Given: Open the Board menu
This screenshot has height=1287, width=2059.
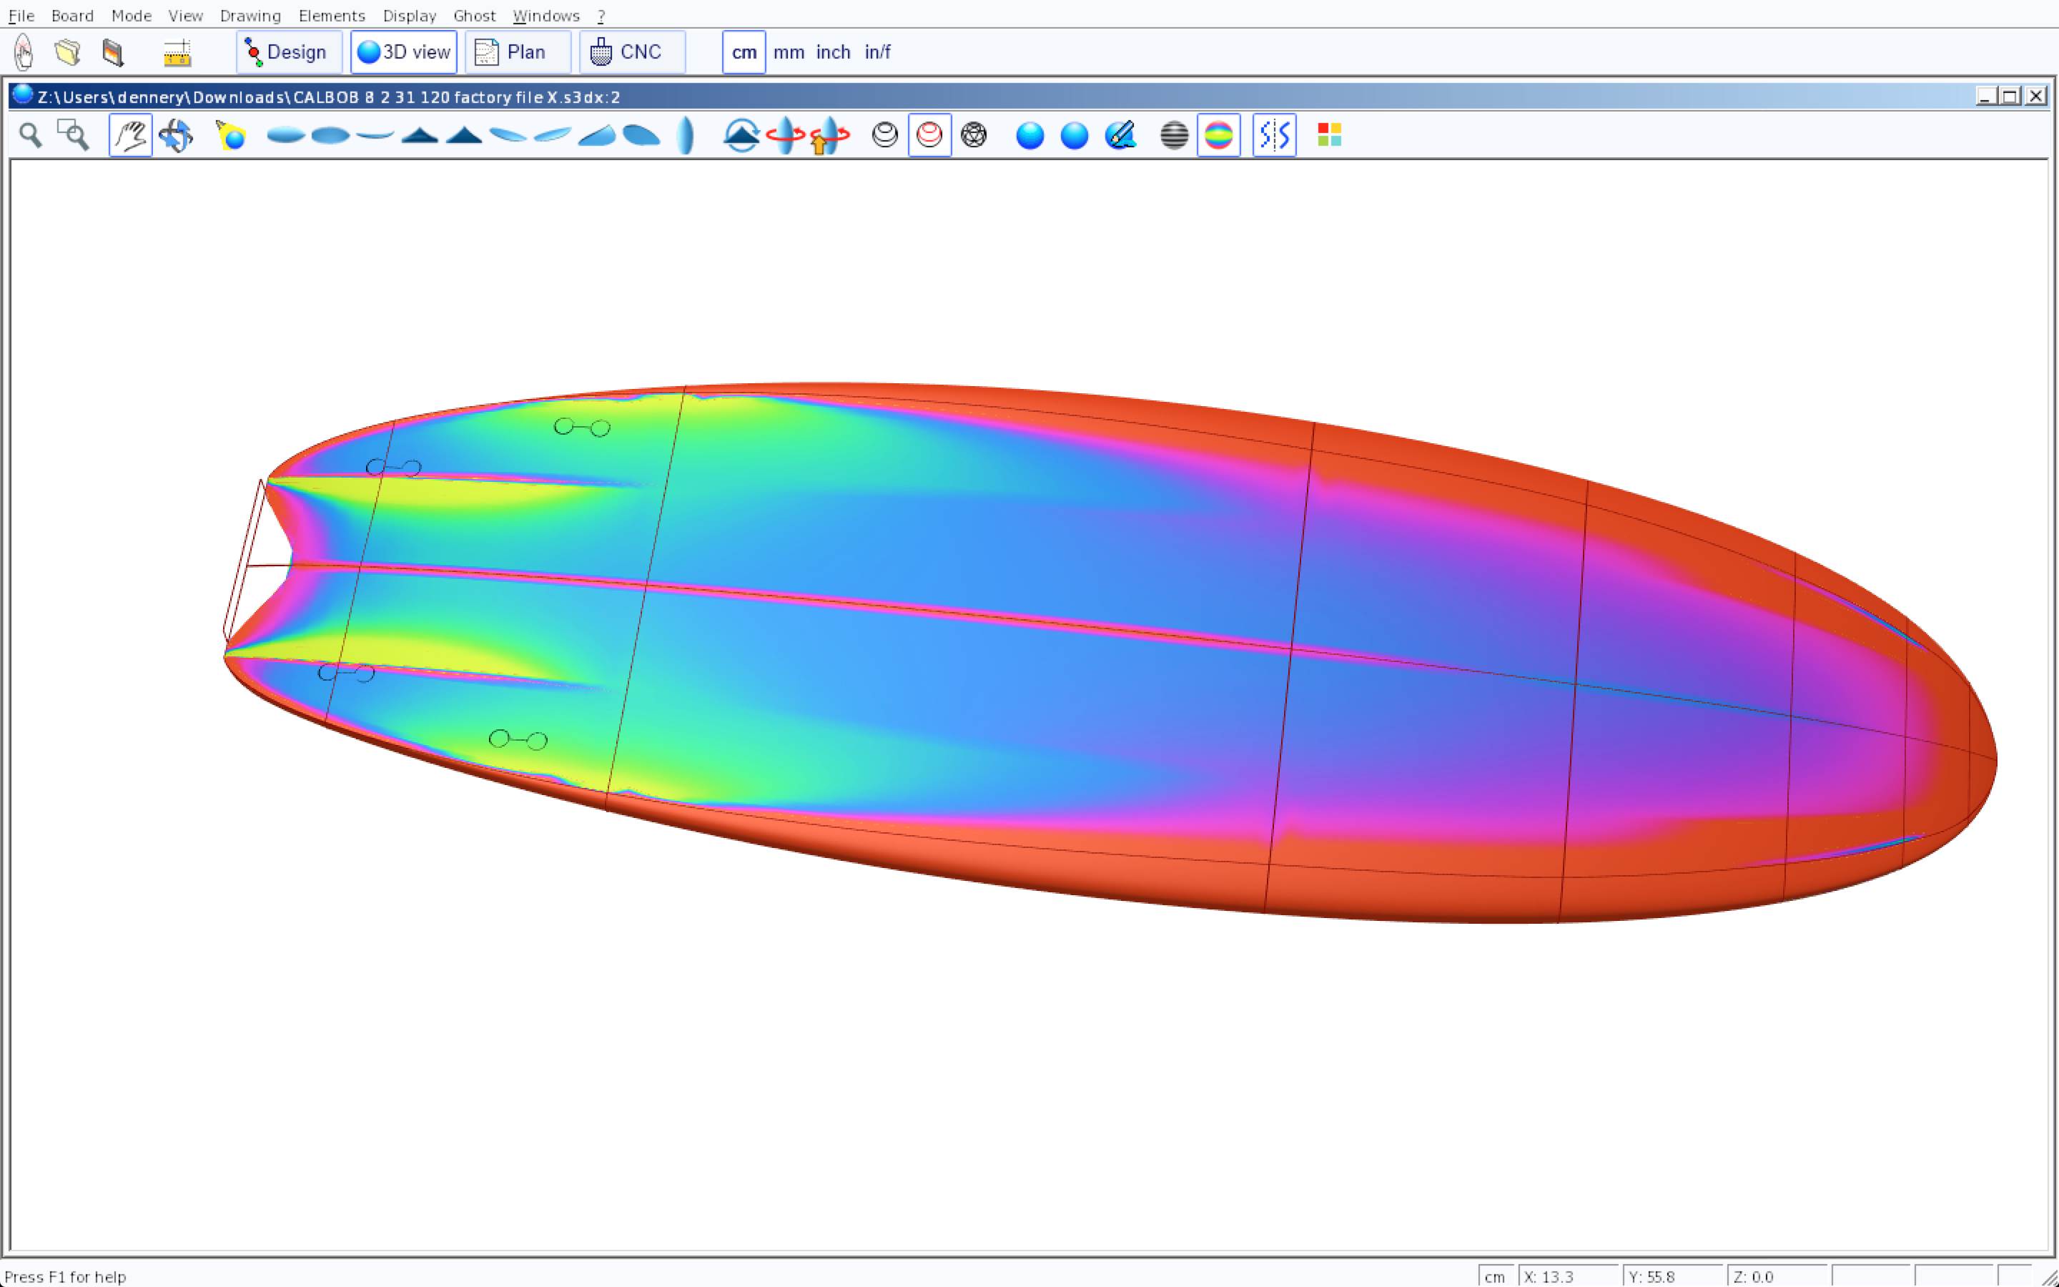Looking at the screenshot, I should (x=72, y=15).
